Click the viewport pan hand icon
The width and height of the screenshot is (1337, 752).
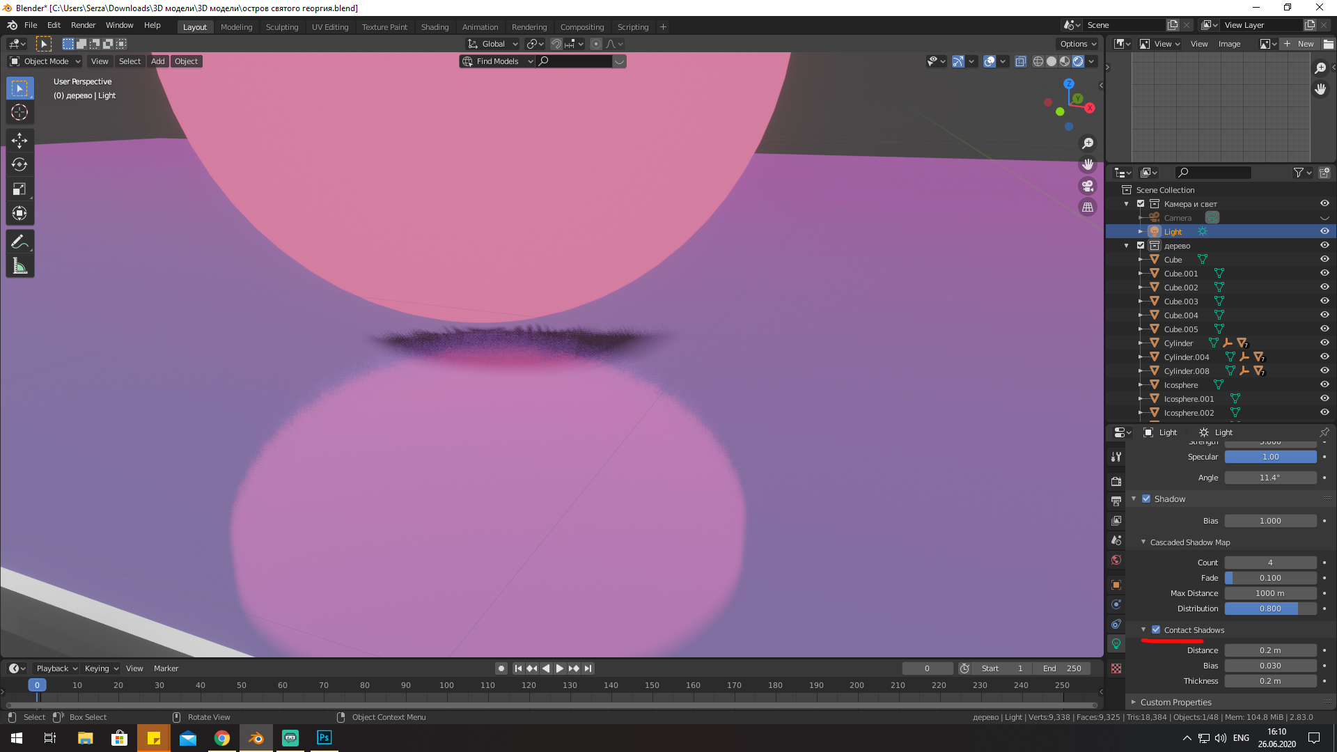coord(1088,164)
